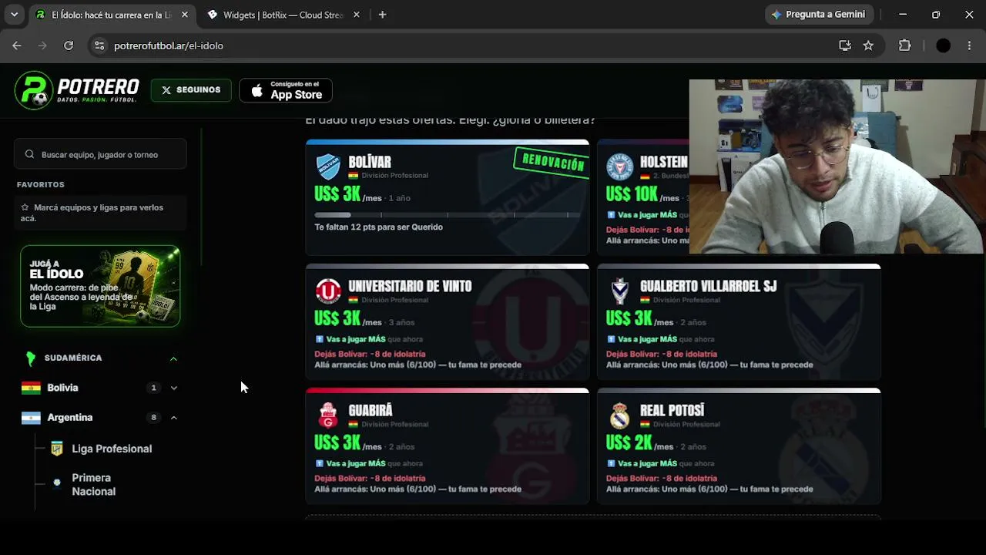Click the magnifier icon in the search box
This screenshot has width=986, height=555.
pos(29,154)
